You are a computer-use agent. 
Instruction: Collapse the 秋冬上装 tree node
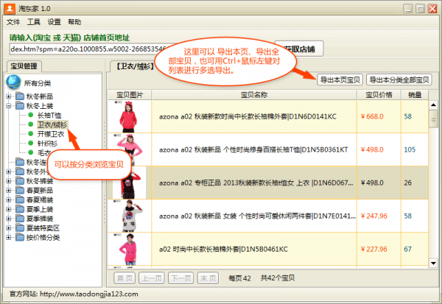9,106
